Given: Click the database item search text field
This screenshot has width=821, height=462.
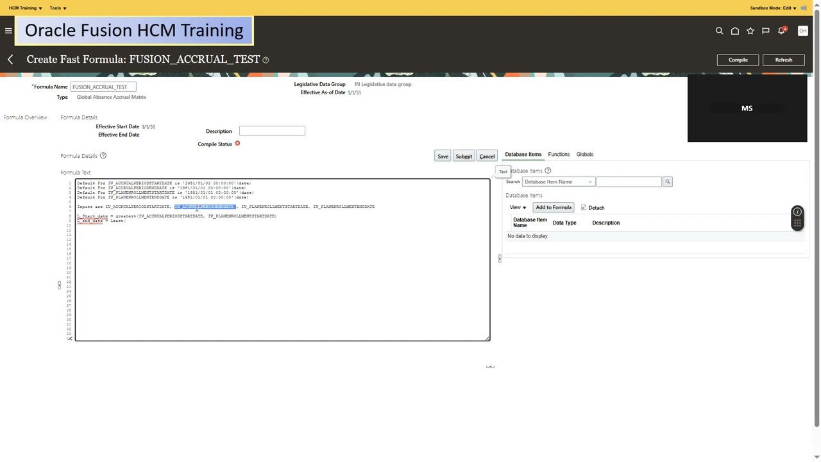Looking at the screenshot, I should (629, 182).
